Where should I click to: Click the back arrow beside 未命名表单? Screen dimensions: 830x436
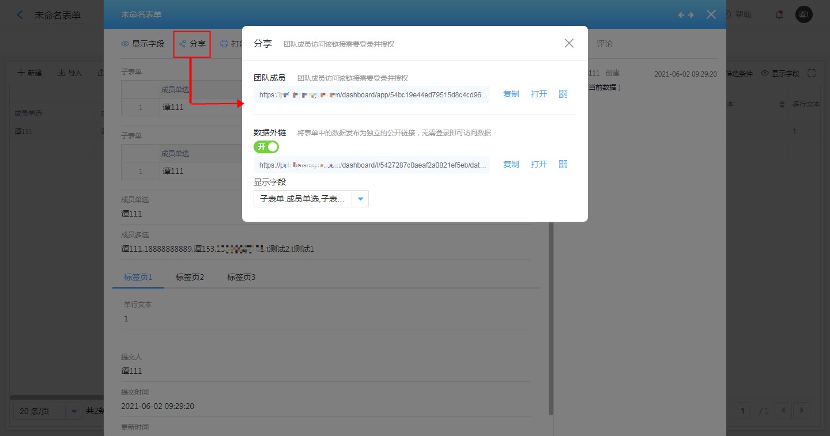coord(20,15)
